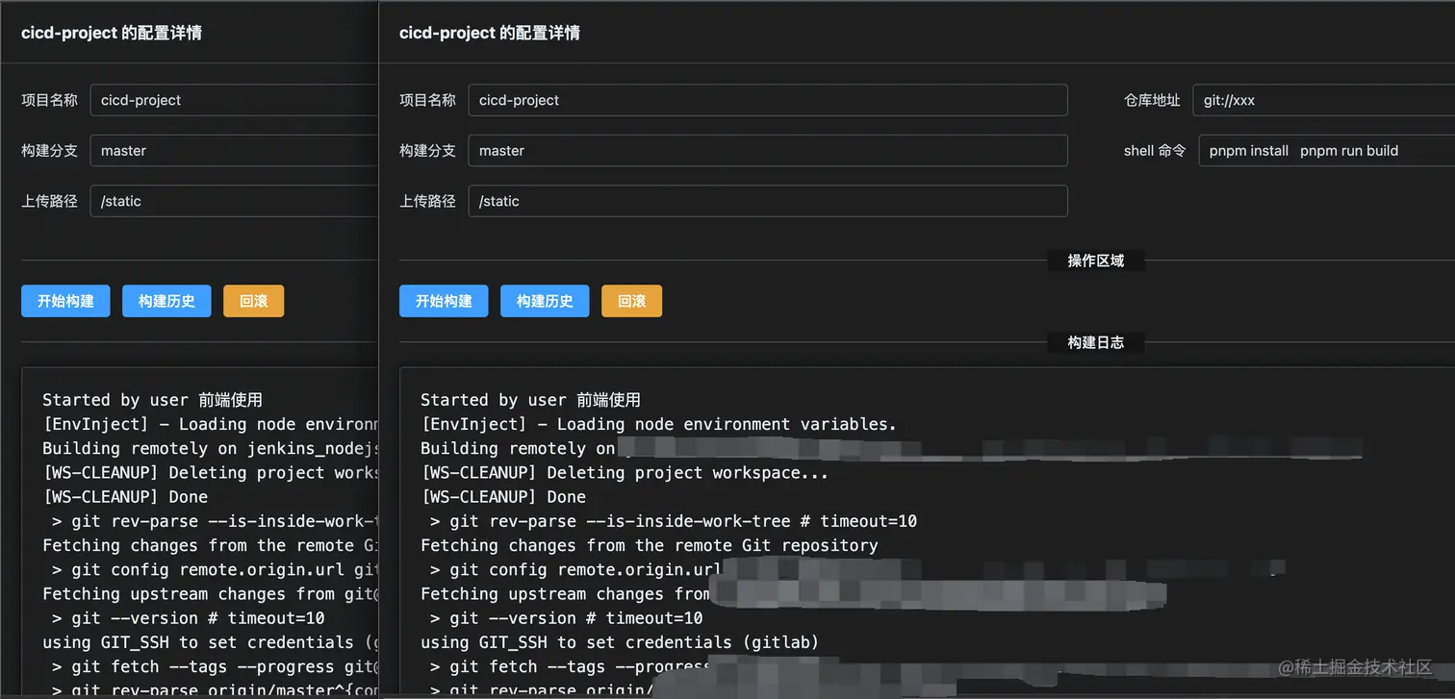
Task: Click the 'using GIT_SSH to set credentials' log line
Action: pyautogui.click(x=619, y=642)
